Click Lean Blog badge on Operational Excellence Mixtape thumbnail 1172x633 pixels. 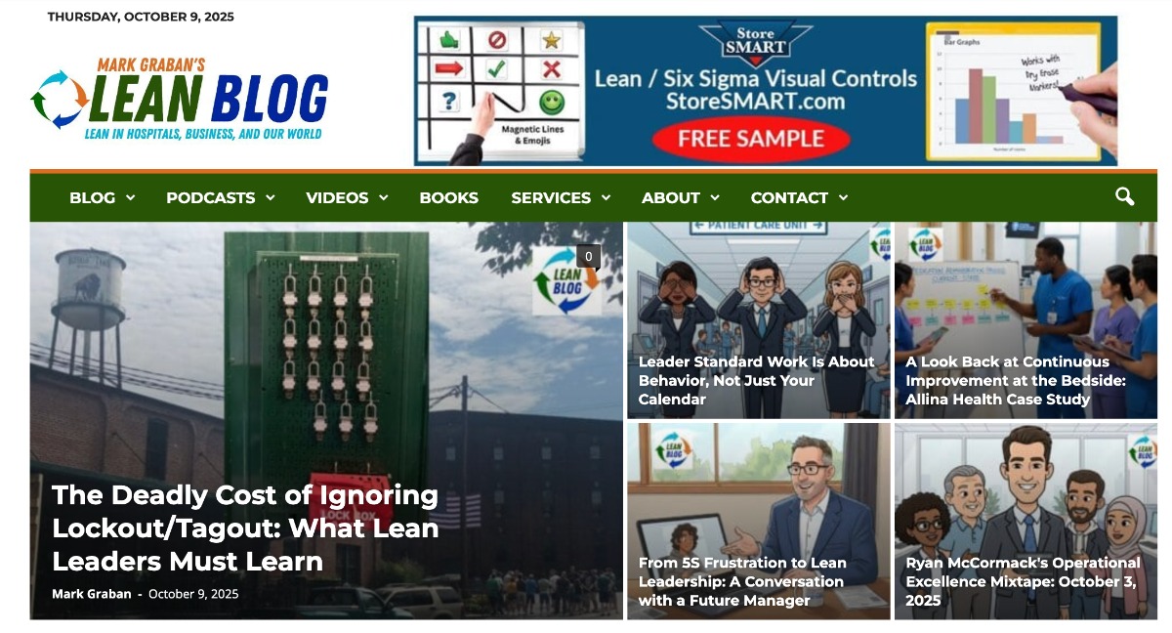click(x=1143, y=452)
